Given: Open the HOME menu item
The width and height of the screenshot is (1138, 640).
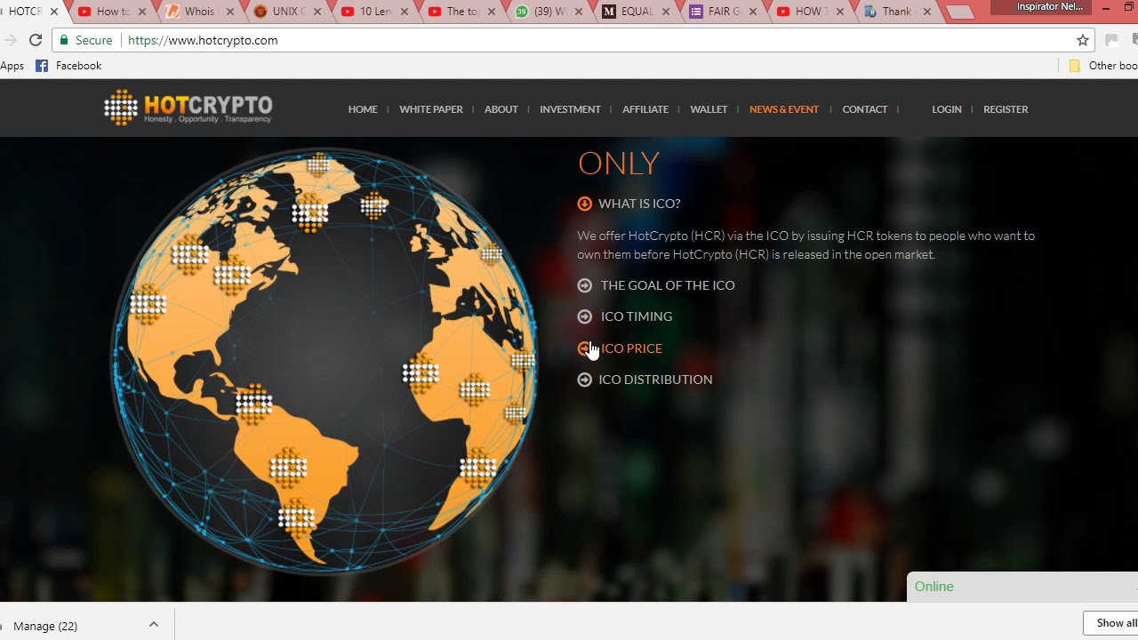Looking at the screenshot, I should pos(363,109).
